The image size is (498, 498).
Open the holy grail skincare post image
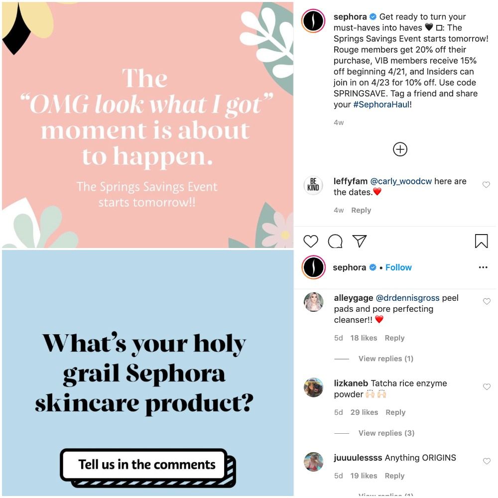coord(148,373)
